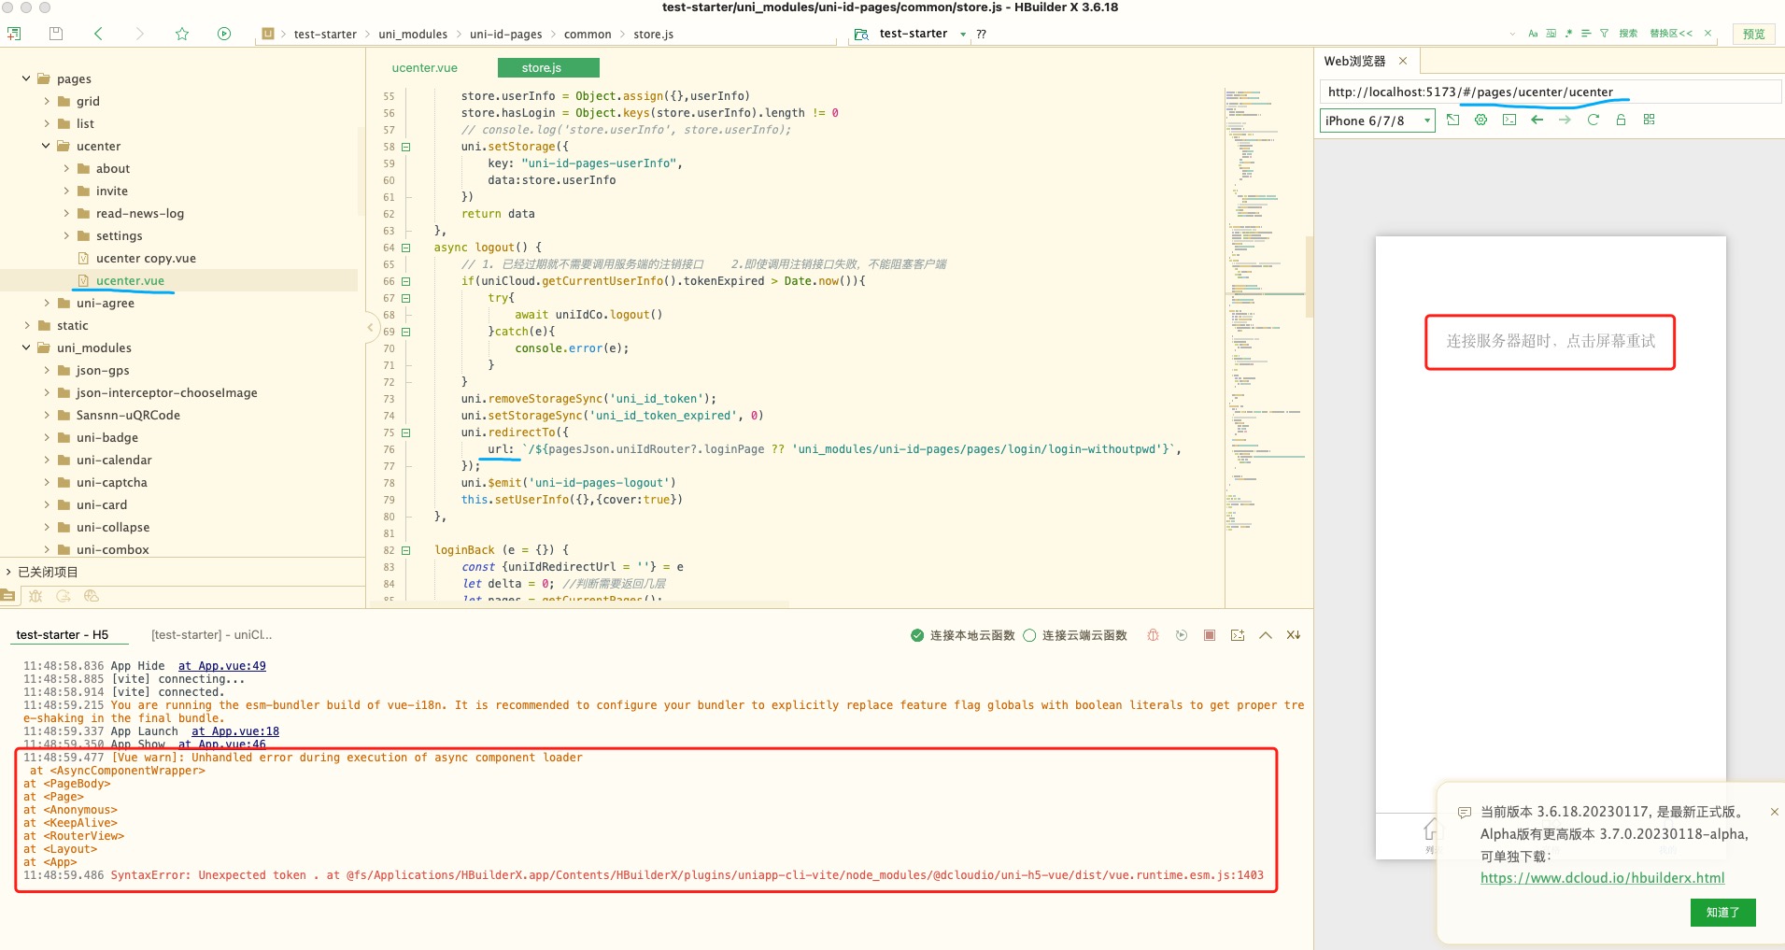The image size is (1785, 950).
Task: Stop the running project with red square
Action: [x=1210, y=635]
